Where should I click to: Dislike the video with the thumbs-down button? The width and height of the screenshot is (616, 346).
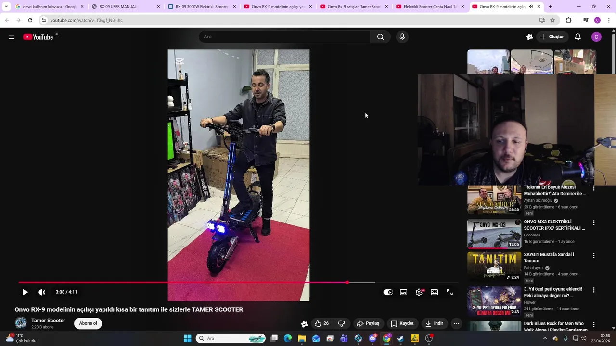[342, 323]
